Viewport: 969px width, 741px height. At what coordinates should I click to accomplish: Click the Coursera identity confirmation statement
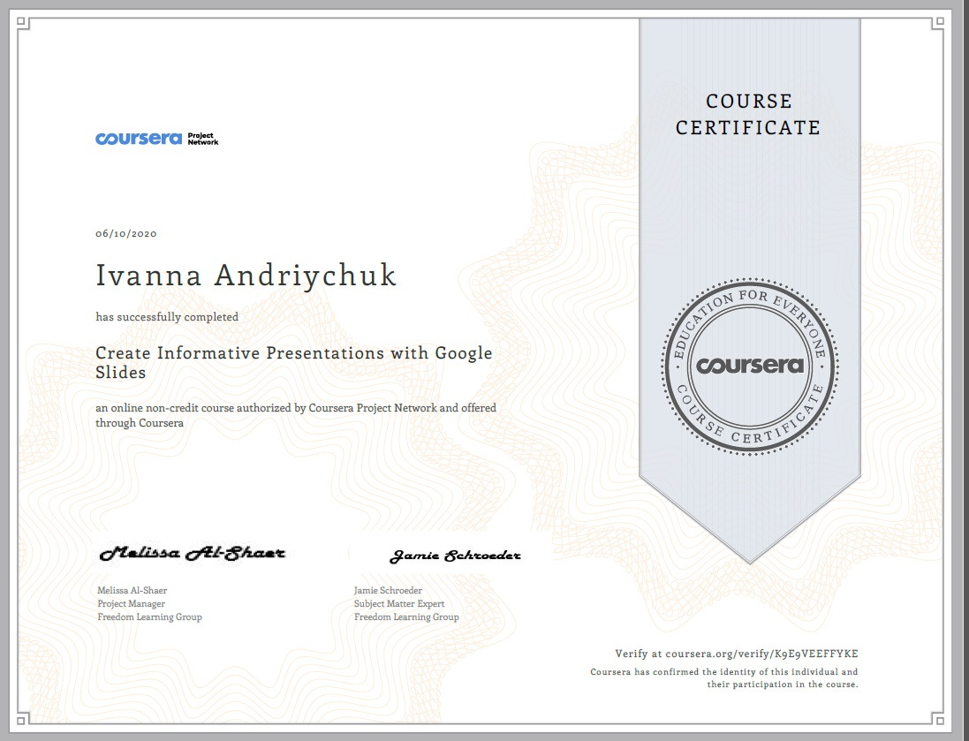(x=724, y=678)
